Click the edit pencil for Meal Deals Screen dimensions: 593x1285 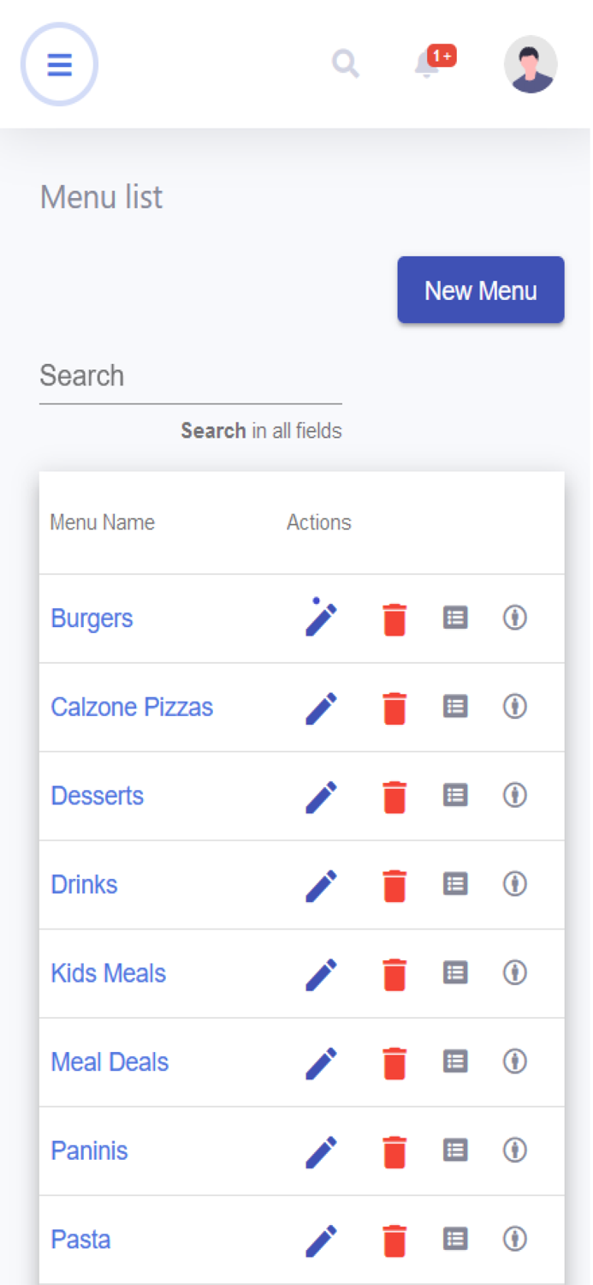click(x=321, y=1062)
